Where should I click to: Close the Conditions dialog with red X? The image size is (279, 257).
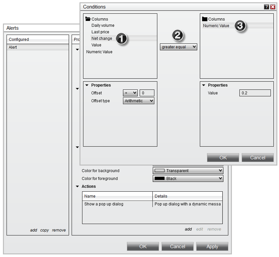pos(272,7)
